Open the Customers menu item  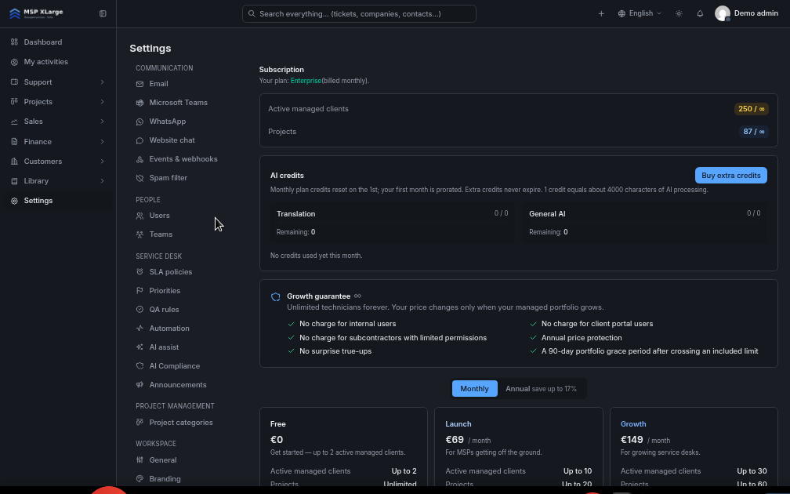(58, 162)
